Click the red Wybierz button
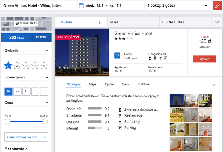The height and width of the screenshot is (152, 223). [205, 59]
